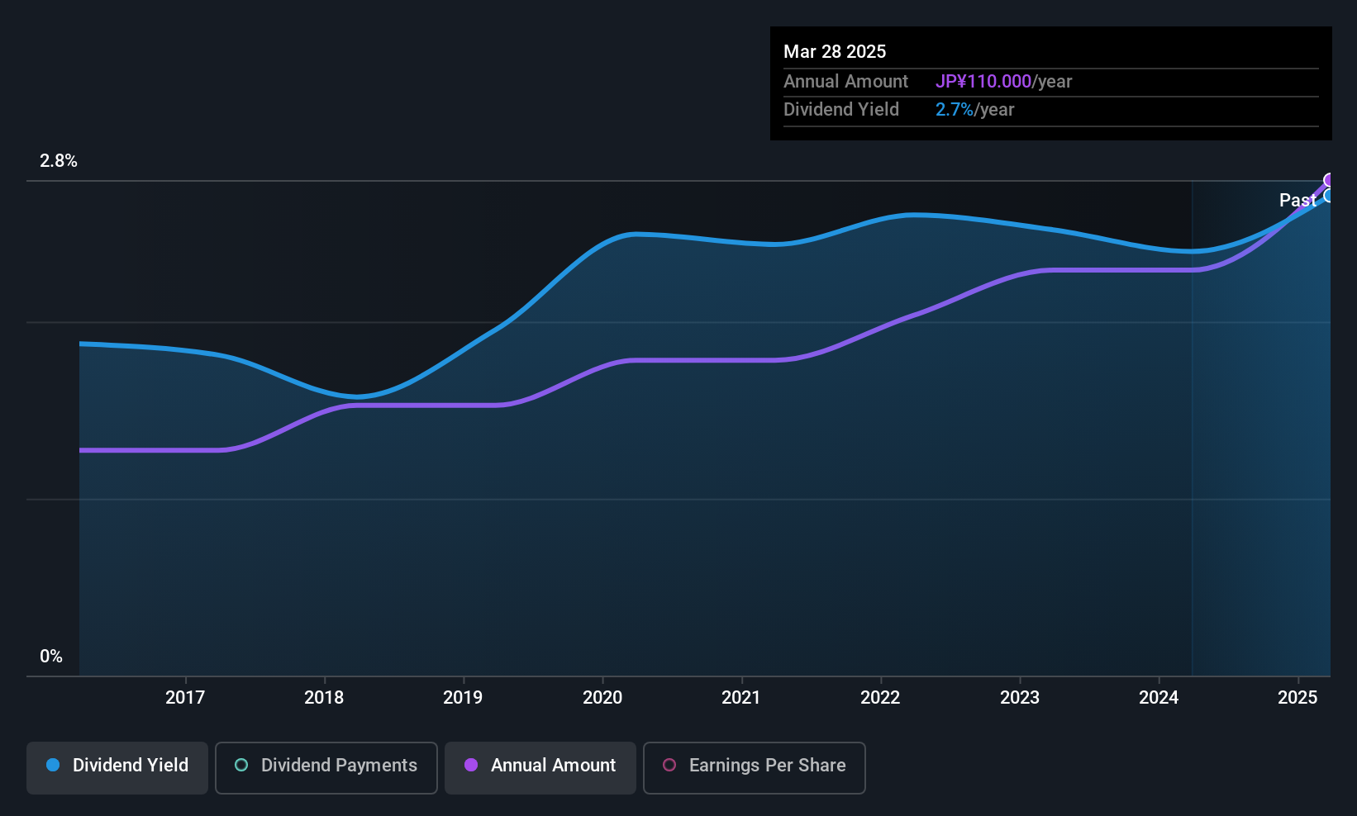The image size is (1357, 816).
Task: Click the 2.8% gridline label
Action: click(x=59, y=161)
